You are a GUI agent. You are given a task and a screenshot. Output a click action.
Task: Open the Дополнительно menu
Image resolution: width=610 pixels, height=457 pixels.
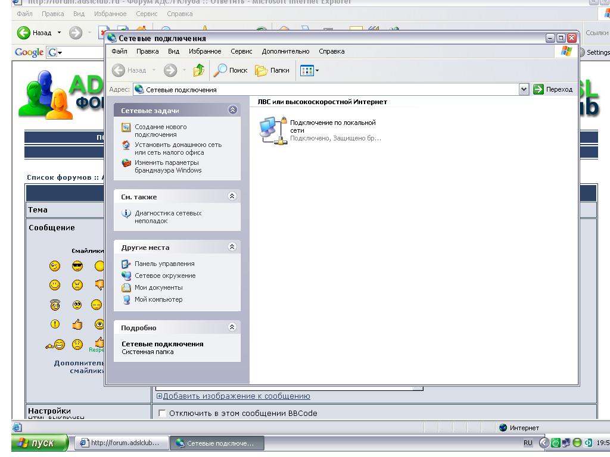tap(285, 51)
